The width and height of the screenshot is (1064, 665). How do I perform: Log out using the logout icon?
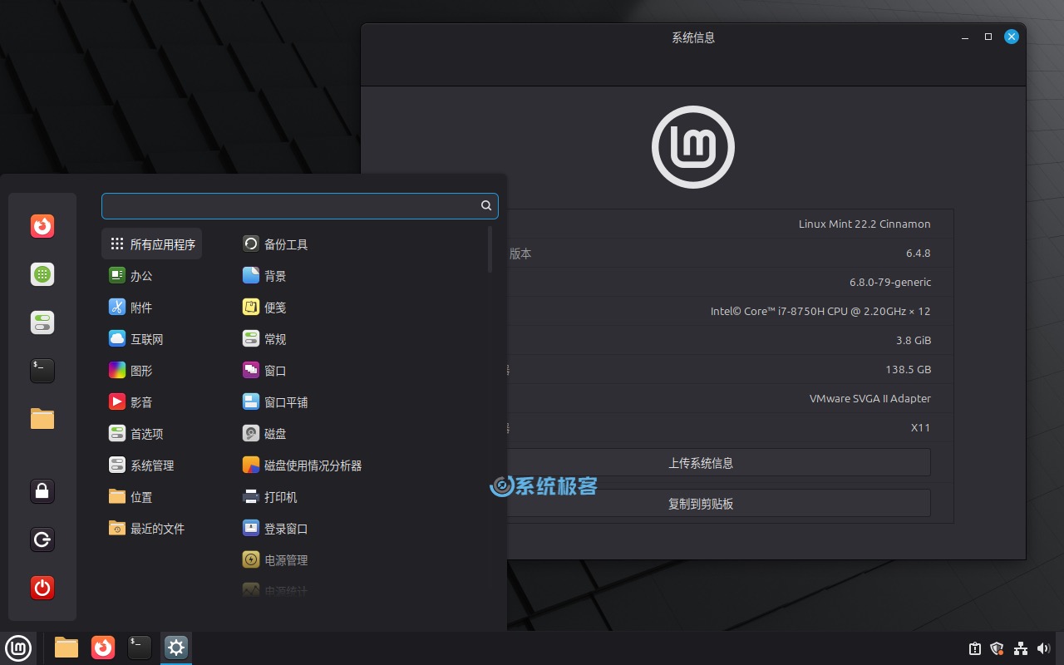(x=42, y=540)
